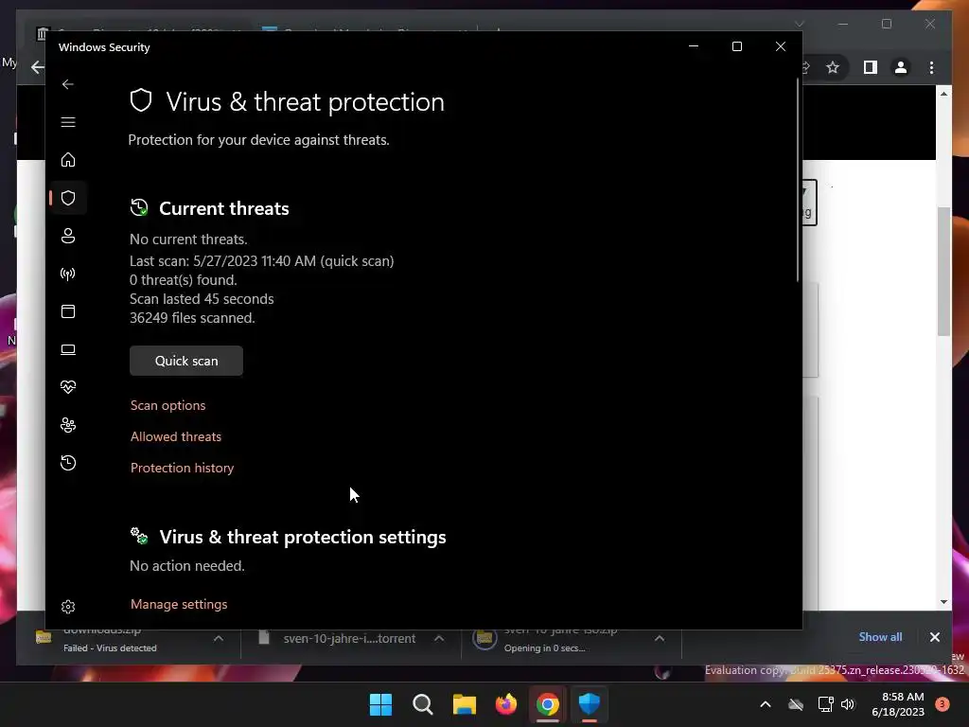Open network icon in system tray
Viewport: 969px width, 727px height.
825,704
